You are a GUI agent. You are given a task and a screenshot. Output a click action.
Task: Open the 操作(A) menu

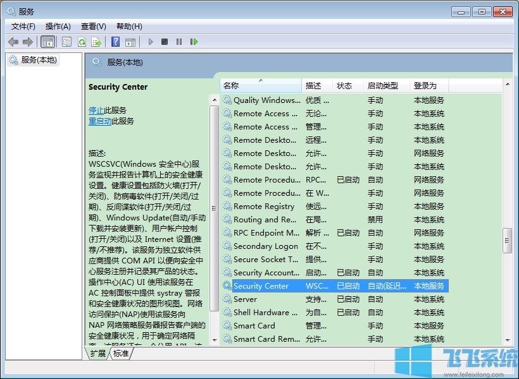[58, 26]
